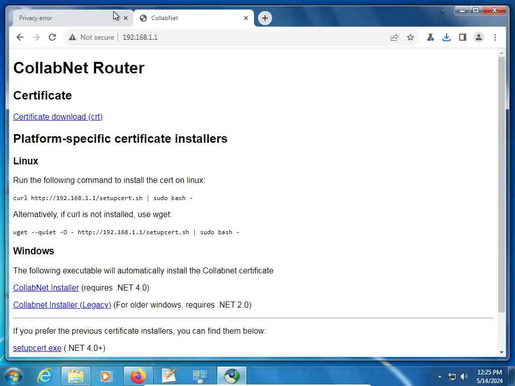
Task: Open a new tab with plus button
Action: click(265, 18)
